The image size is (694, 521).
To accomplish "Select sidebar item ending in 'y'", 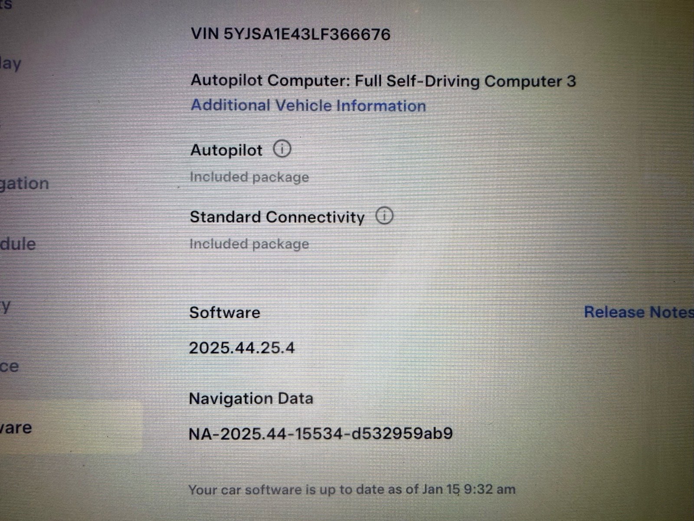I will pyautogui.click(x=5, y=307).
